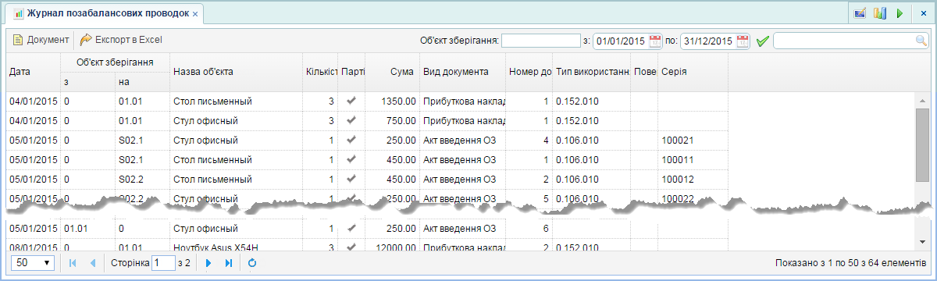Viewport: 937px width, 281px height.
Task: Click the start date field 01/01/2015
Action: click(x=621, y=41)
